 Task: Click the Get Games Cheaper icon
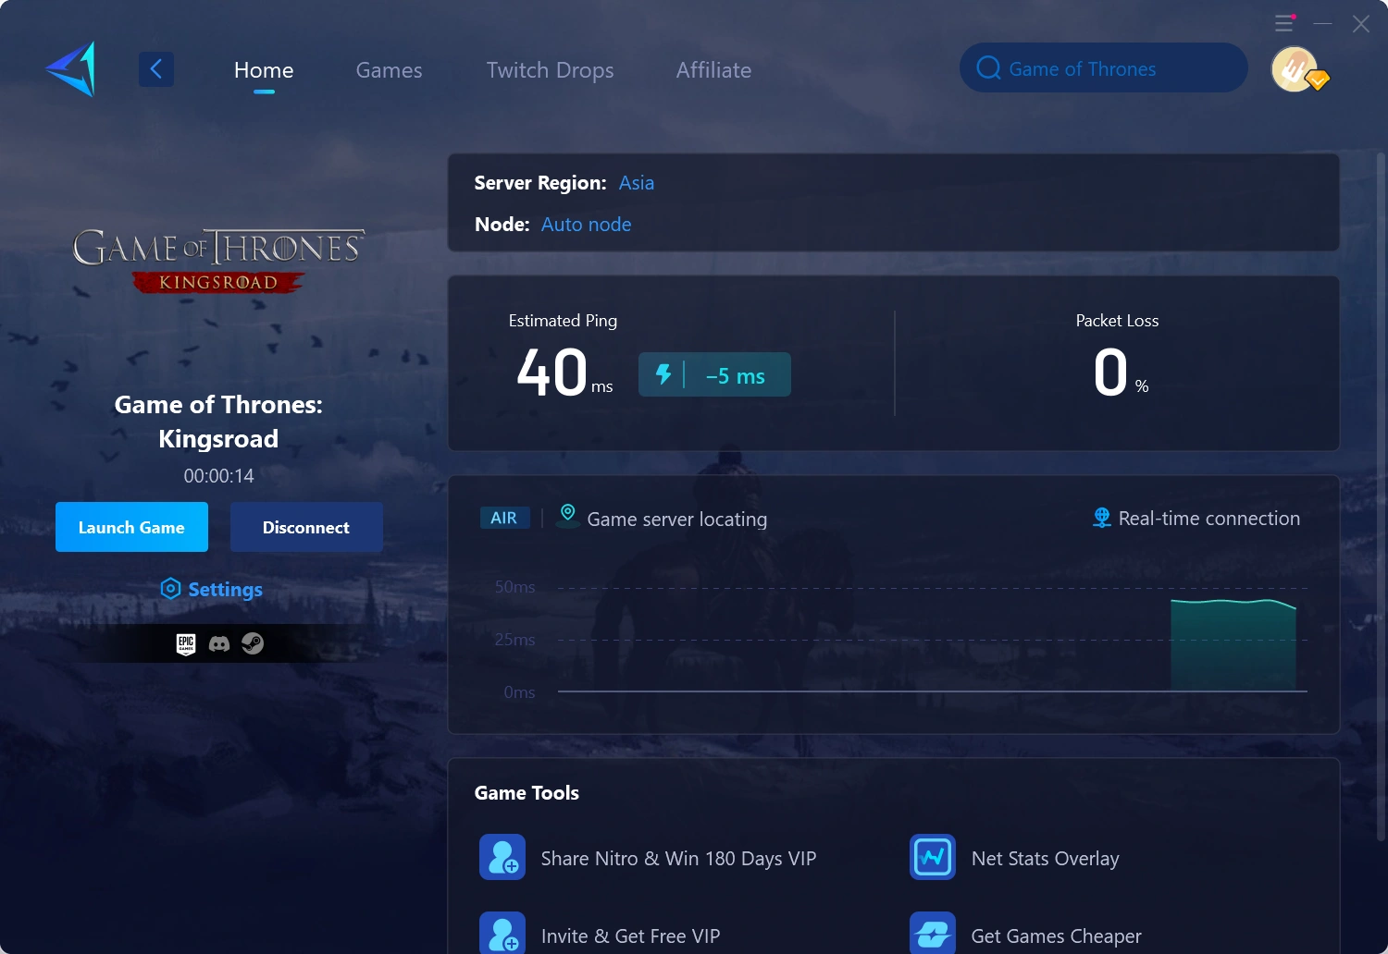pos(933,933)
